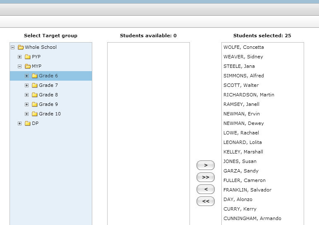Remove selected student with single left arrow button

pos(206,189)
